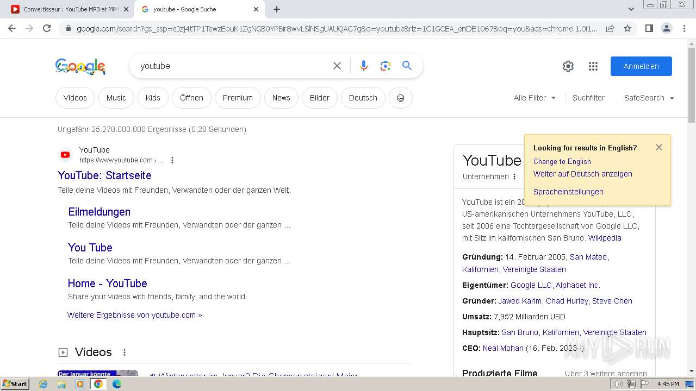Open more options for YouTube result
This screenshot has width=696, height=391.
172,160
